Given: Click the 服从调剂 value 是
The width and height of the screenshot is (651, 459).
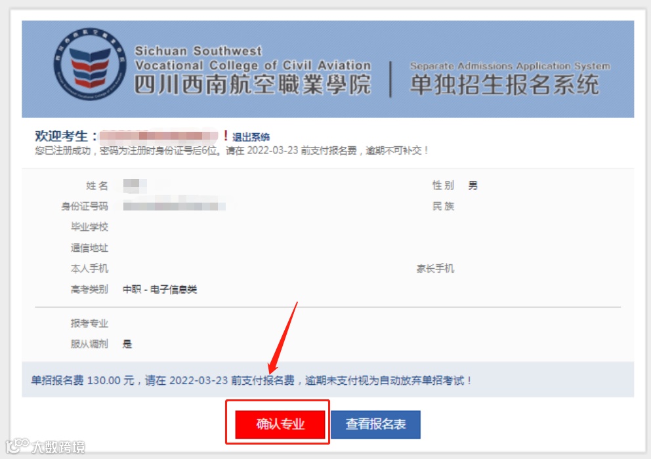Looking at the screenshot, I should (127, 344).
